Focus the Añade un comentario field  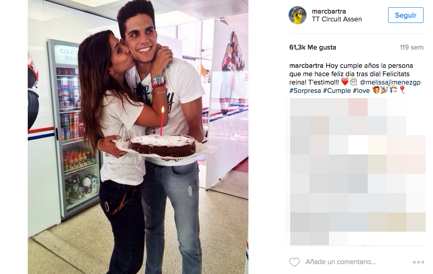coord(340,262)
